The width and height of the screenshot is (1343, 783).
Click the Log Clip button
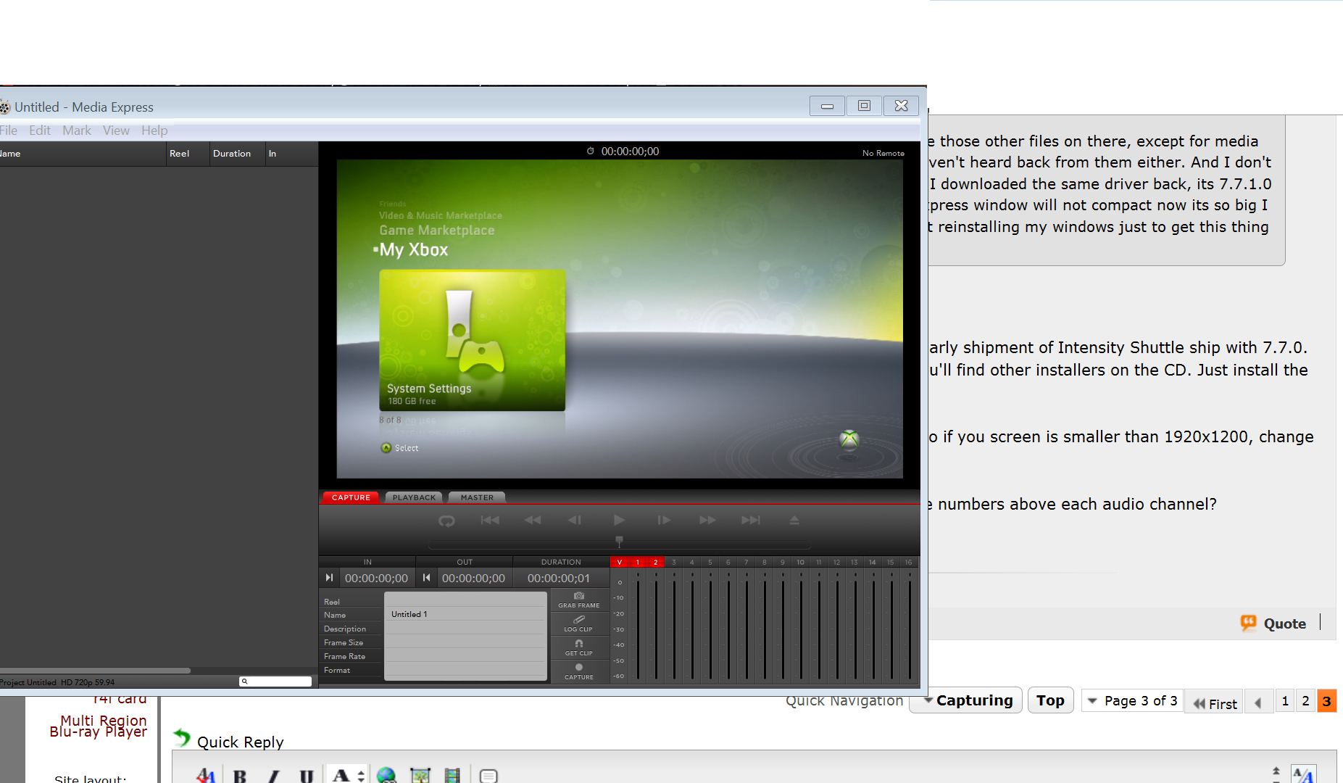coord(579,623)
